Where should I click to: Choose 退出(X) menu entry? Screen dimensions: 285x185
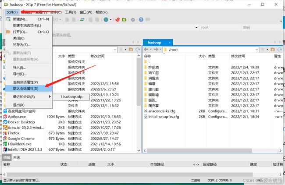point(29,105)
